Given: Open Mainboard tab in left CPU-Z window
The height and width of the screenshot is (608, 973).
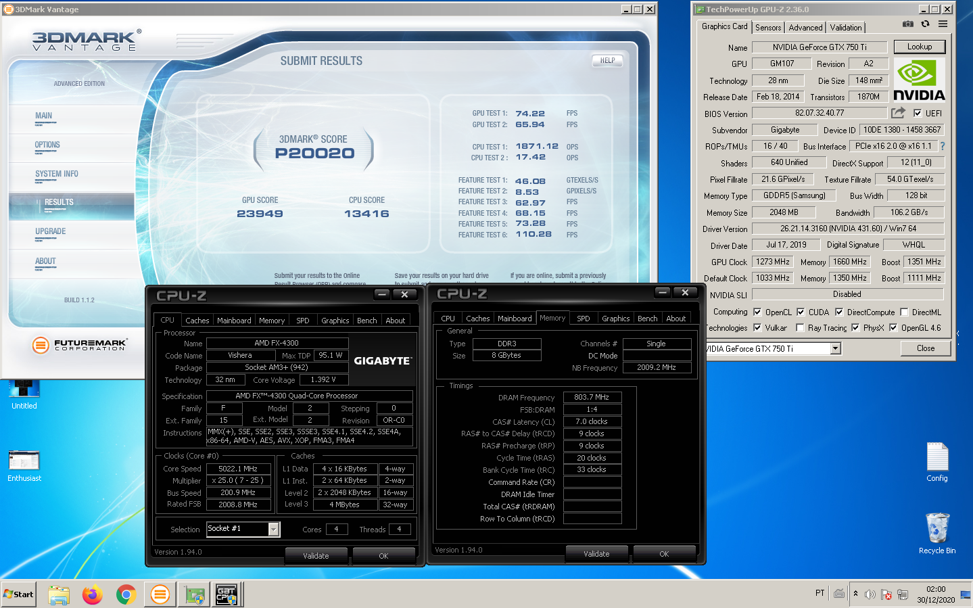Looking at the screenshot, I should [234, 321].
